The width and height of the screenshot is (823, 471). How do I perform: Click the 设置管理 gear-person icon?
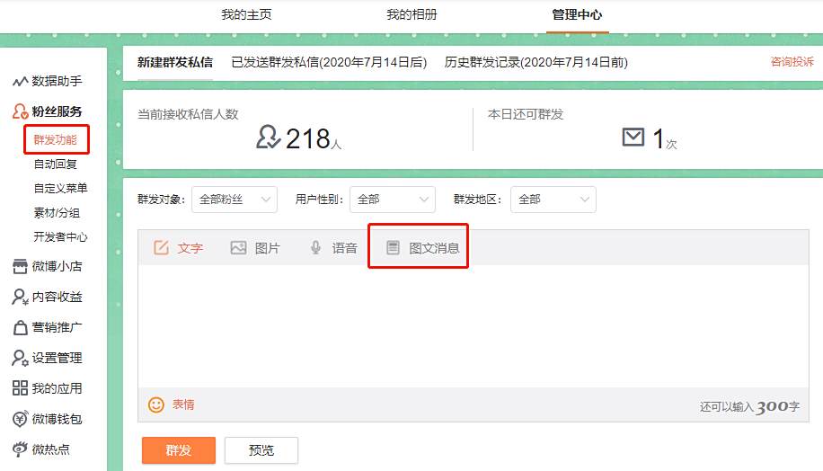click(x=20, y=358)
